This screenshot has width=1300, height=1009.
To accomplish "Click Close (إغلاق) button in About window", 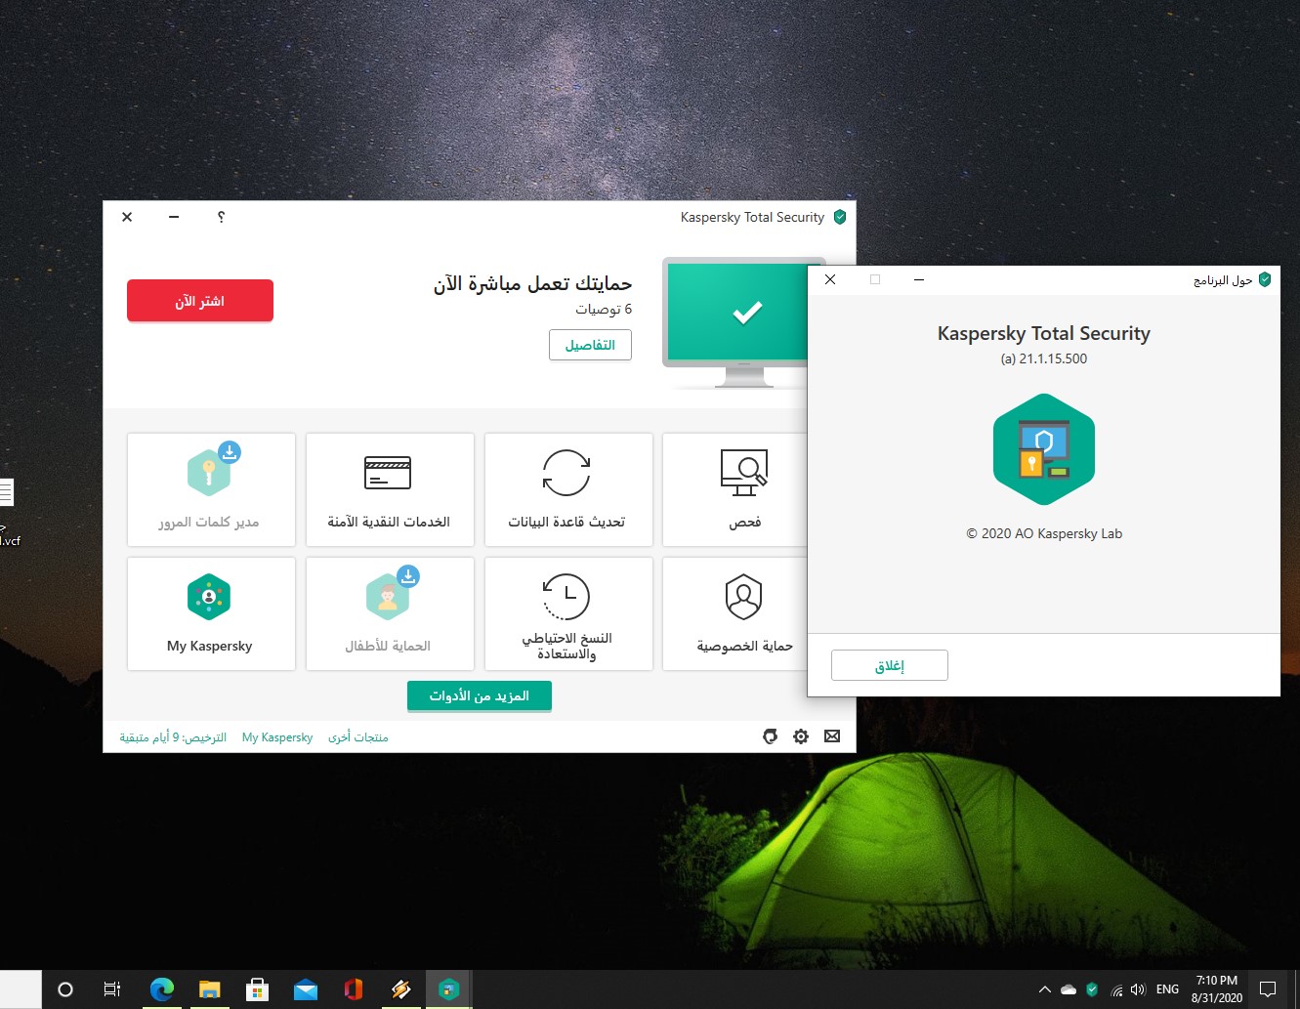I will [890, 665].
